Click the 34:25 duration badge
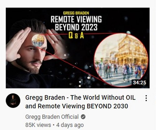This screenshot has height=130, width=156. coord(139,82)
